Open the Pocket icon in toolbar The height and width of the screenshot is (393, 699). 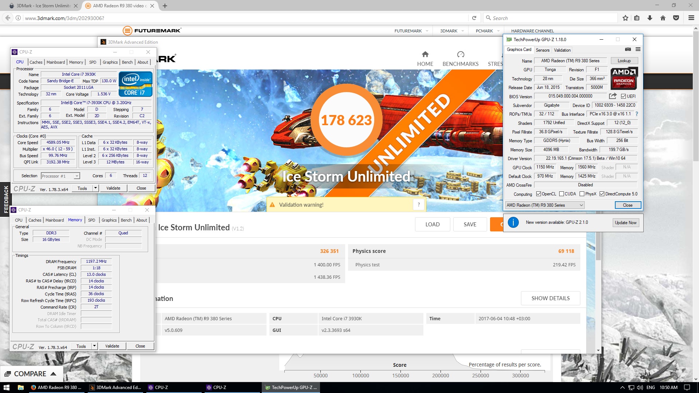tap(676, 18)
